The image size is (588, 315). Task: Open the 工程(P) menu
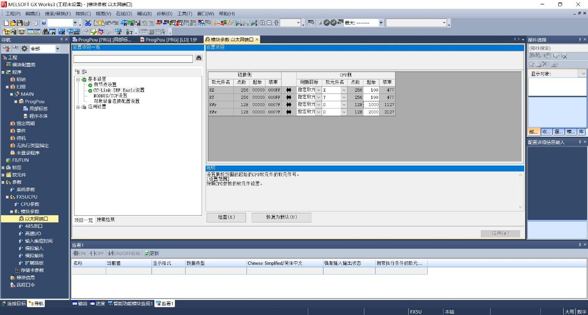(13, 14)
